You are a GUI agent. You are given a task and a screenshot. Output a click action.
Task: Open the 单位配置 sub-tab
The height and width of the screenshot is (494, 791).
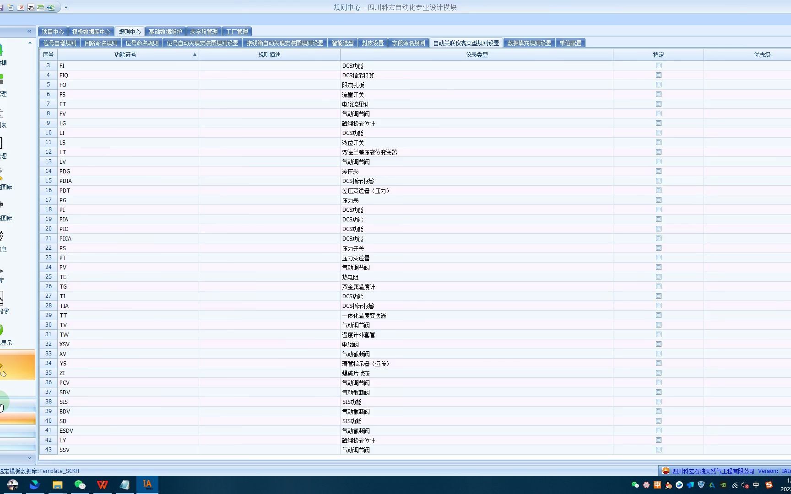tap(570, 43)
